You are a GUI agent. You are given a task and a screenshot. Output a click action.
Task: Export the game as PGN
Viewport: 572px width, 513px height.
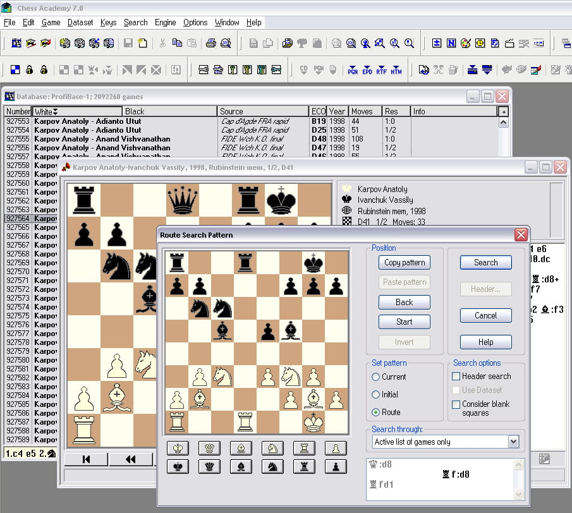353,68
